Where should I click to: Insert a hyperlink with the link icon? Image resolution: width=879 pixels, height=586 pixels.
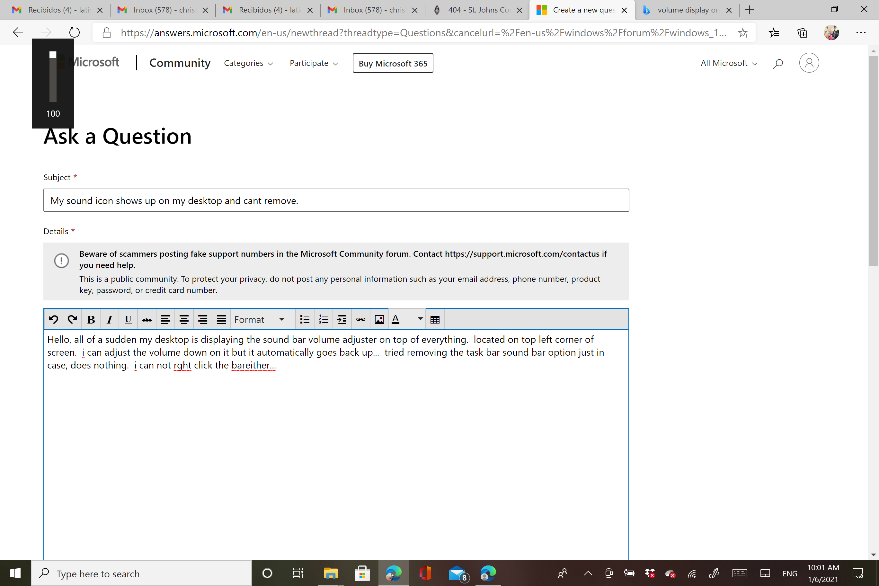[x=361, y=319]
